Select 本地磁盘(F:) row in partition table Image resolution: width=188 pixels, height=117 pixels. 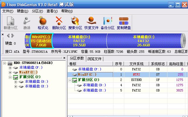(x=128, y=69)
